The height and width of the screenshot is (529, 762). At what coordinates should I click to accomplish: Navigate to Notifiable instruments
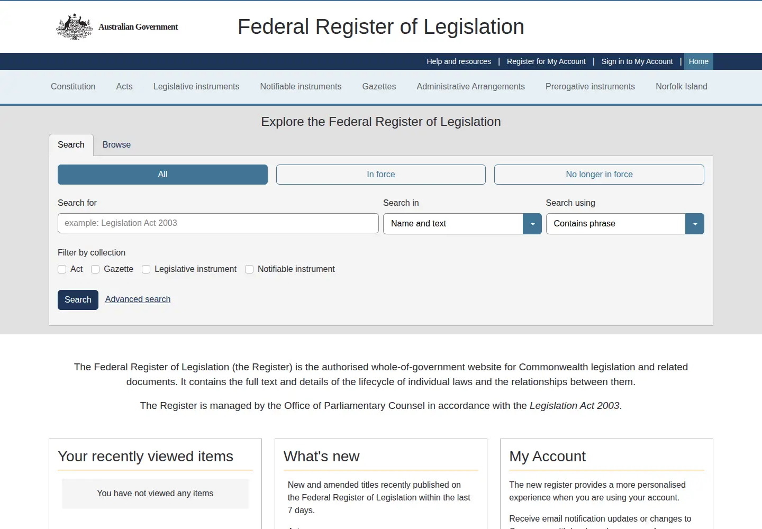click(x=301, y=87)
